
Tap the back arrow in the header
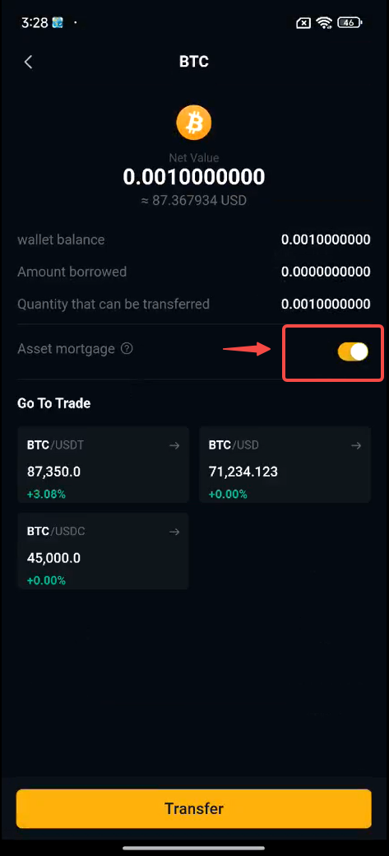coord(28,62)
